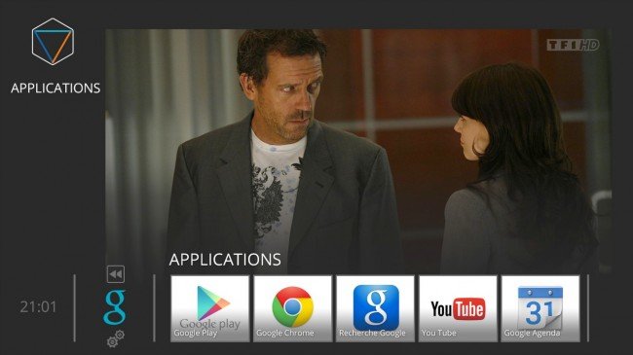
Task: Open the Google Chrome circular icon
Action: pos(293,306)
